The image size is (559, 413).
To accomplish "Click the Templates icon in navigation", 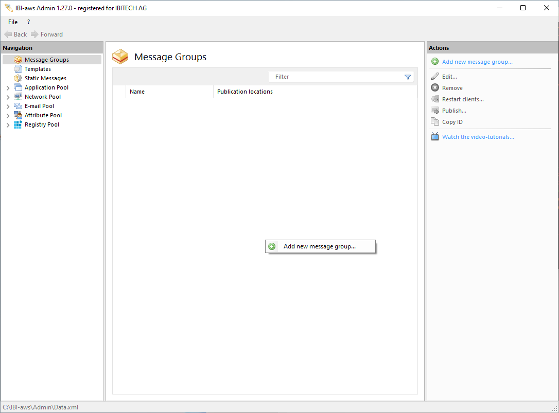I will tap(18, 69).
